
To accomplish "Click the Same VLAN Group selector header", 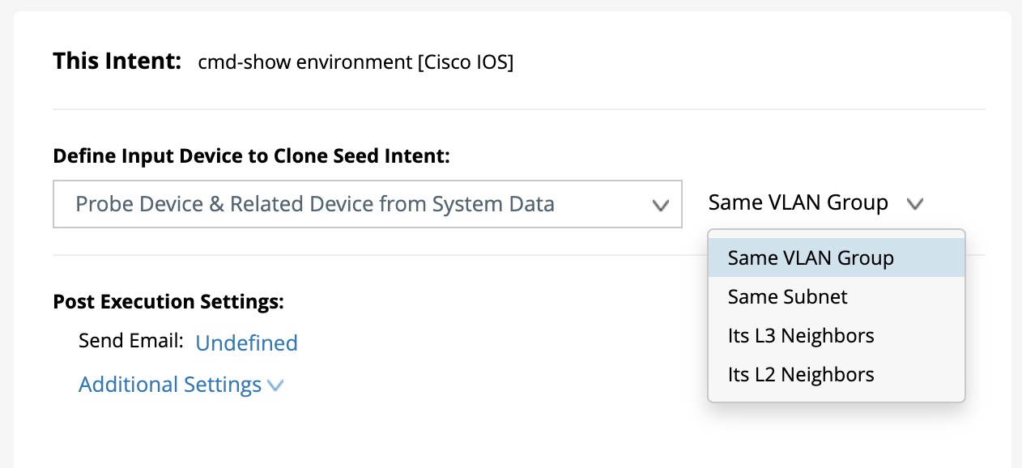I will [798, 202].
